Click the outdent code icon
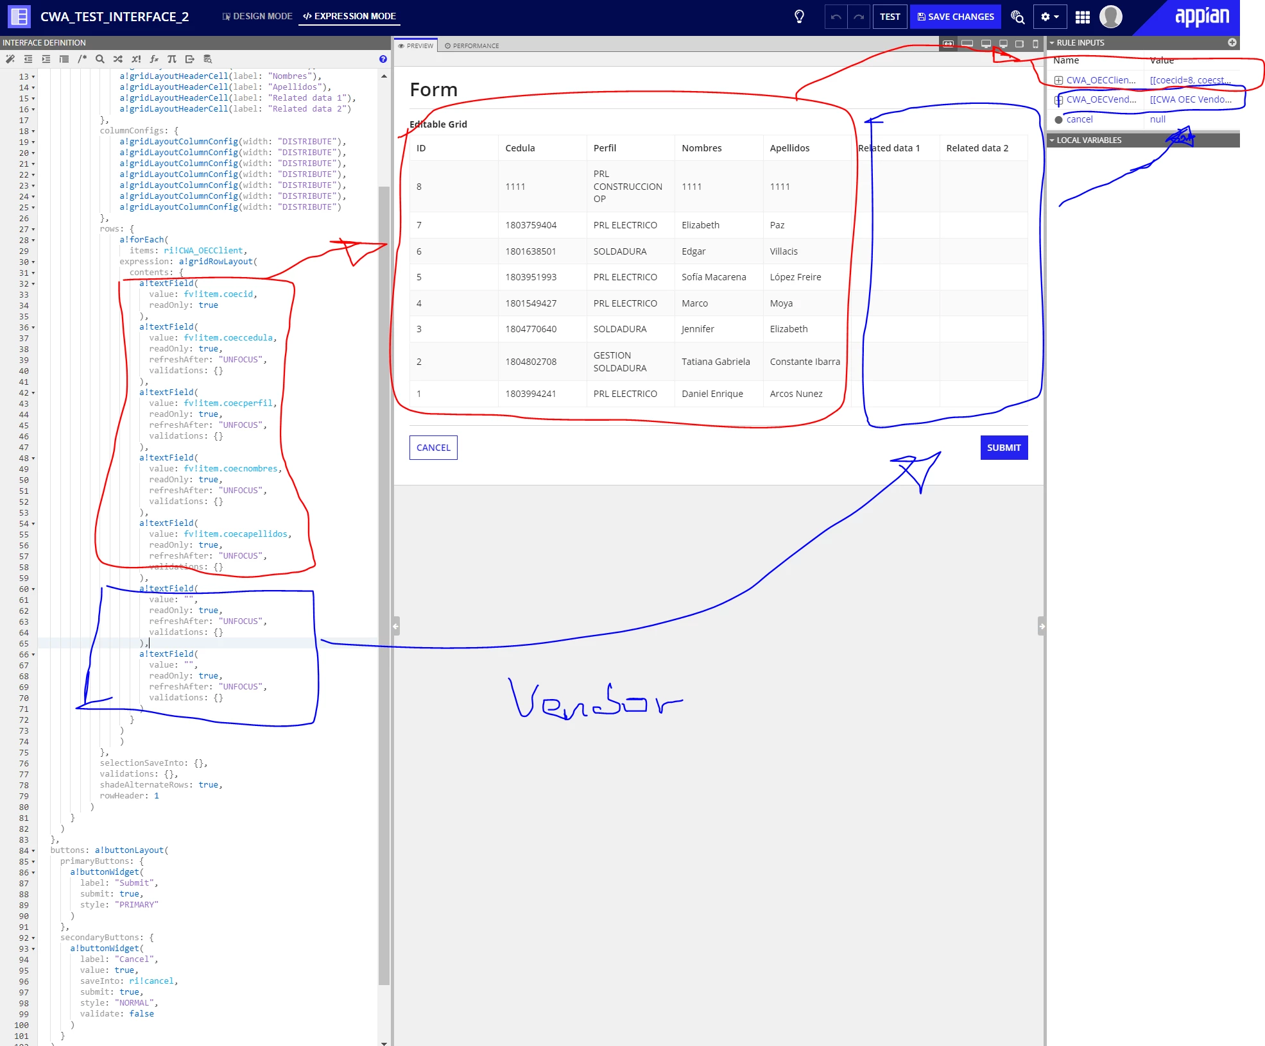 pyautogui.click(x=28, y=59)
